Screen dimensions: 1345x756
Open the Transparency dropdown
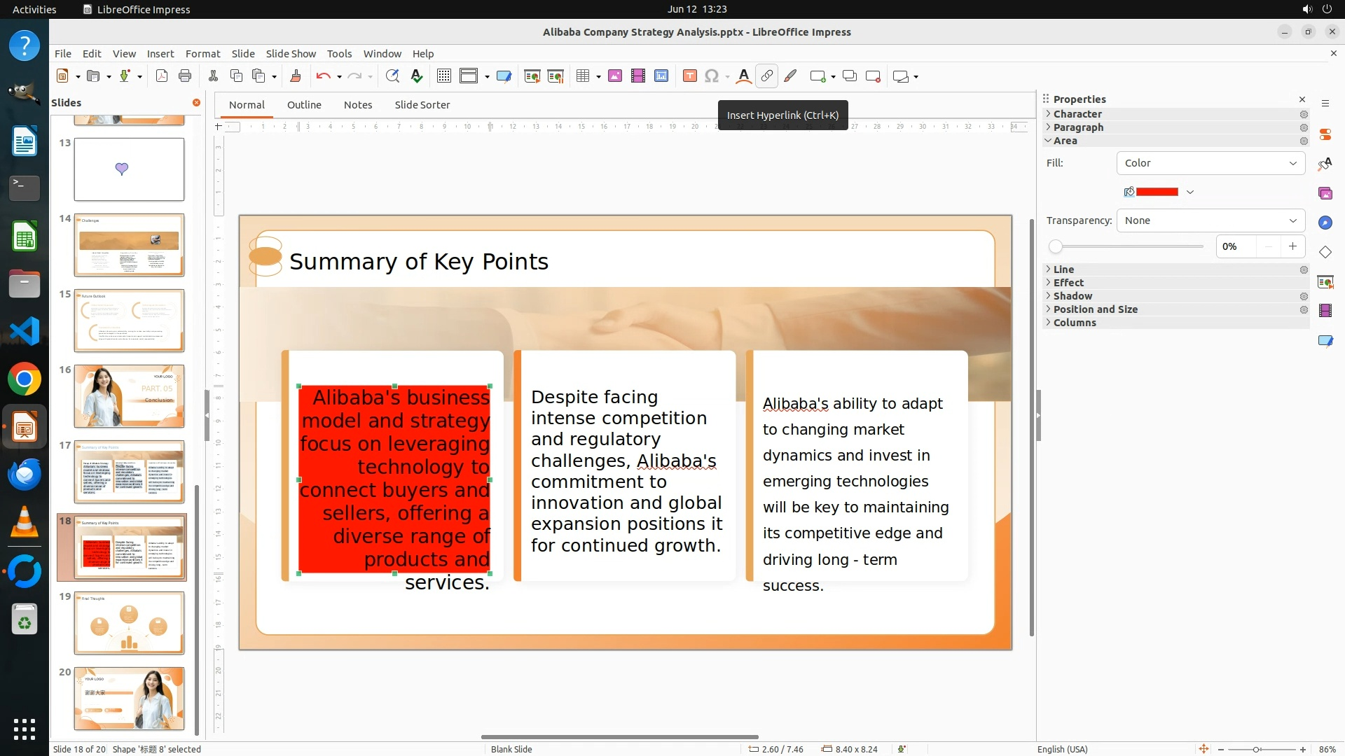point(1210,220)
